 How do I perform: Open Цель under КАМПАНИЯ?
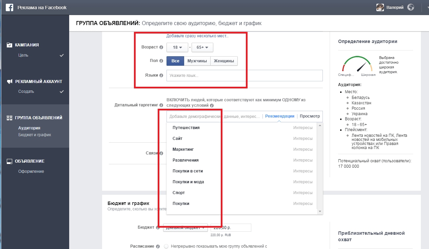[x=23, y=55]
